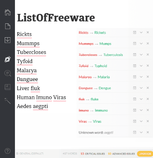Create a new document via page icon
Screen dimensions: 153x158
tap(7, 26)
